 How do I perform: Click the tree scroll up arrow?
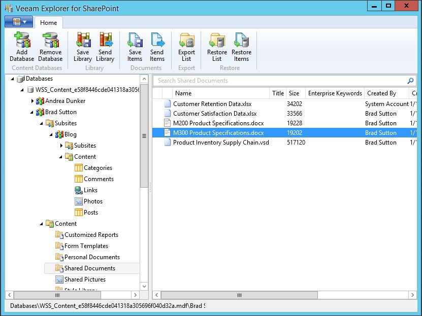[144, 79]
